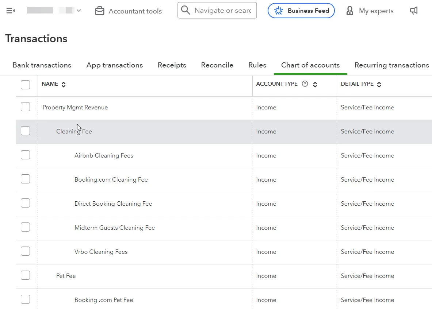Toggle the select-all header checkbox
This screenshot has width=432, height=310.
pos(25,85)
